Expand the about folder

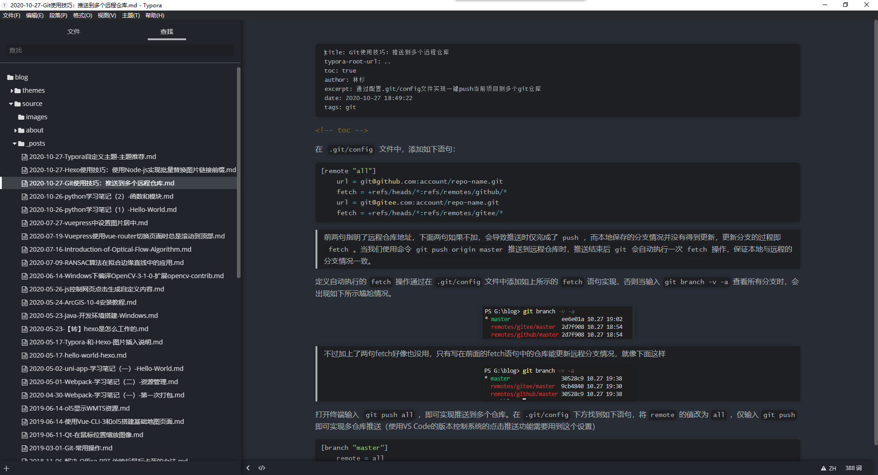(16, 131)
